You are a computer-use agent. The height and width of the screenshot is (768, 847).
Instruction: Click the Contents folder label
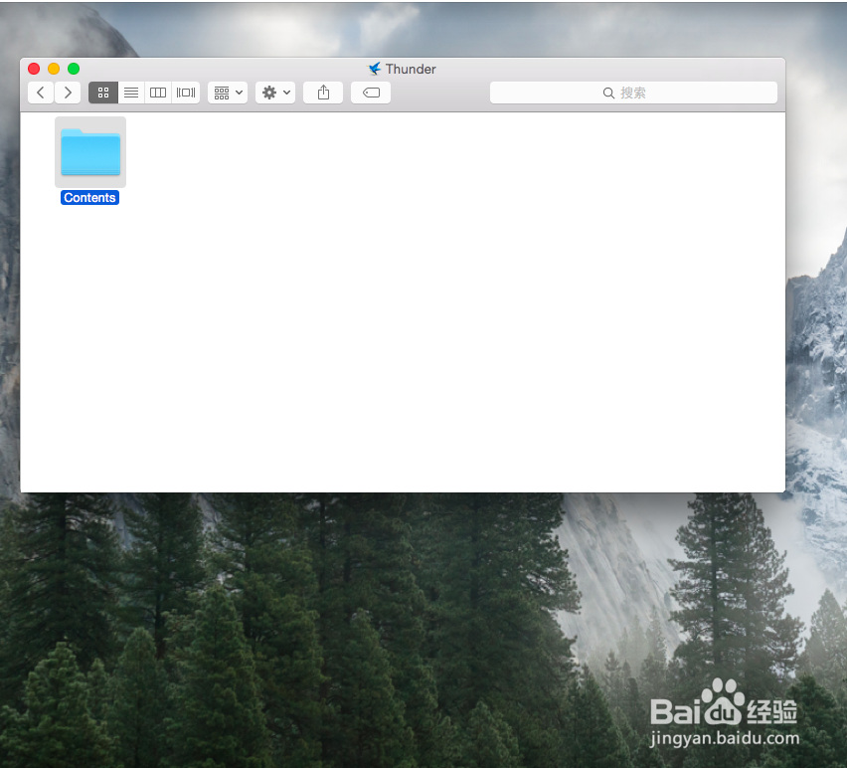click(x=89, y=198)
